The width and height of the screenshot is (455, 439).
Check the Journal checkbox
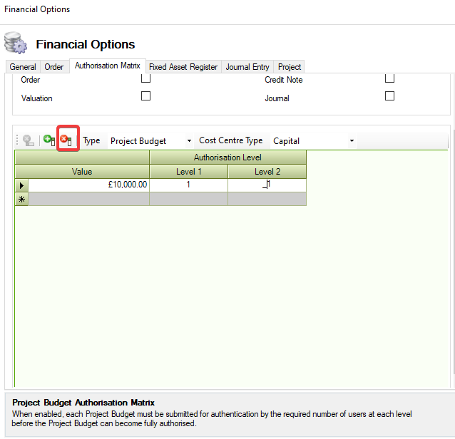point(389,96)
